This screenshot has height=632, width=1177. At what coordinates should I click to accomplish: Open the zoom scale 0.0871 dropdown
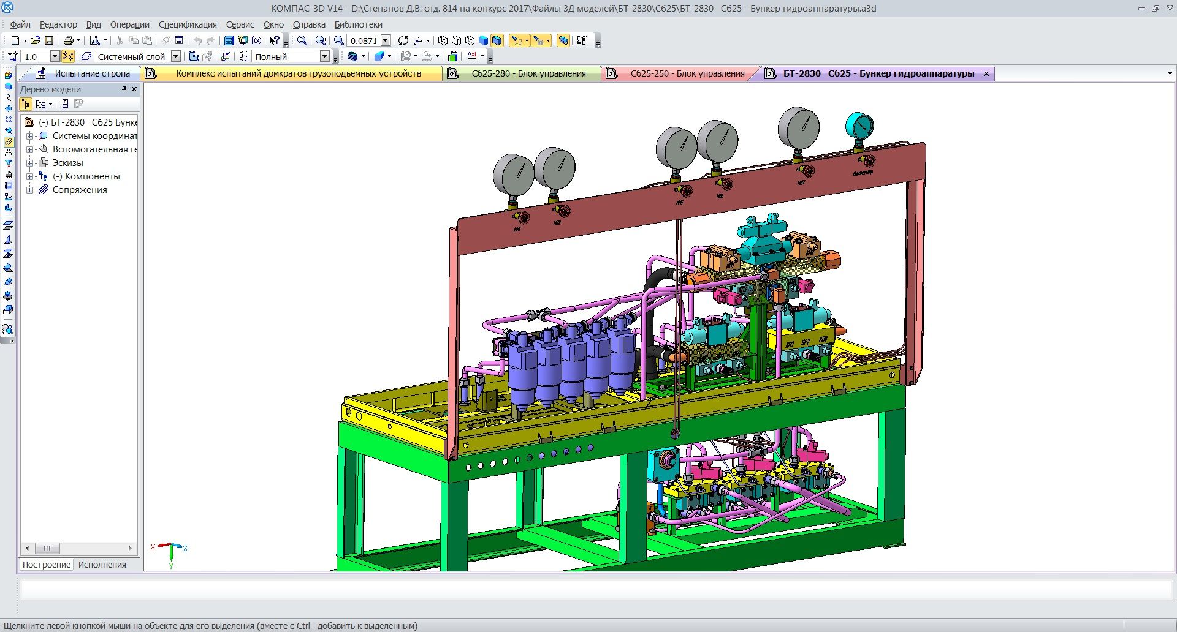[386, 40]
